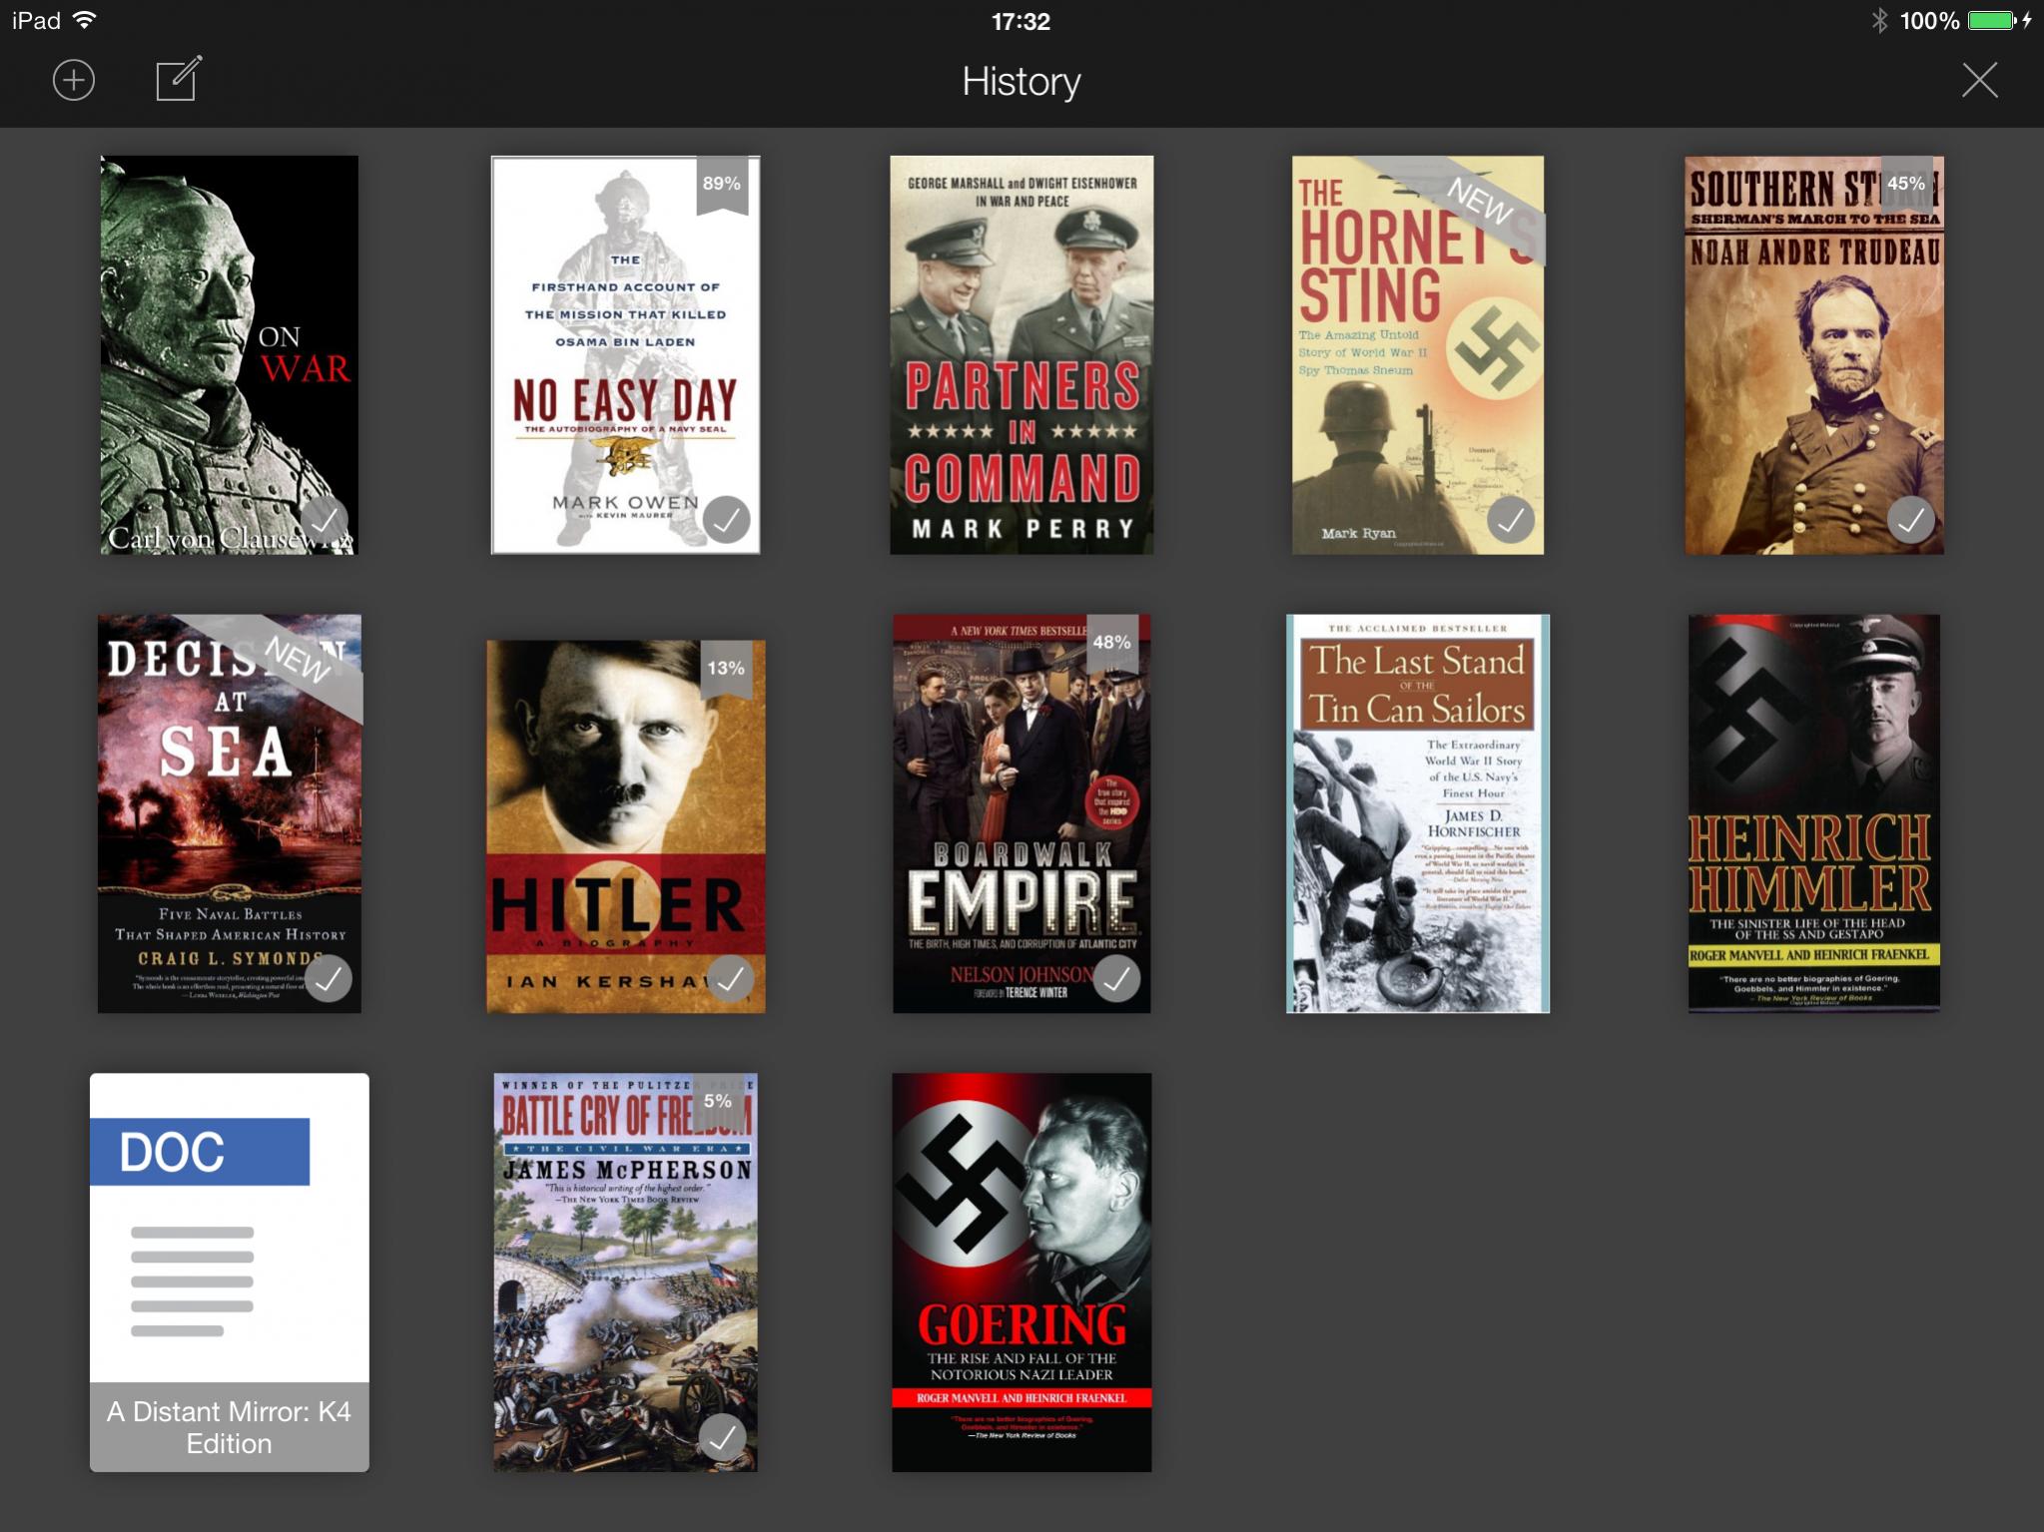Toggle checkmark on On War cover
The image size is (2044, 1532).
click(325, 520)
